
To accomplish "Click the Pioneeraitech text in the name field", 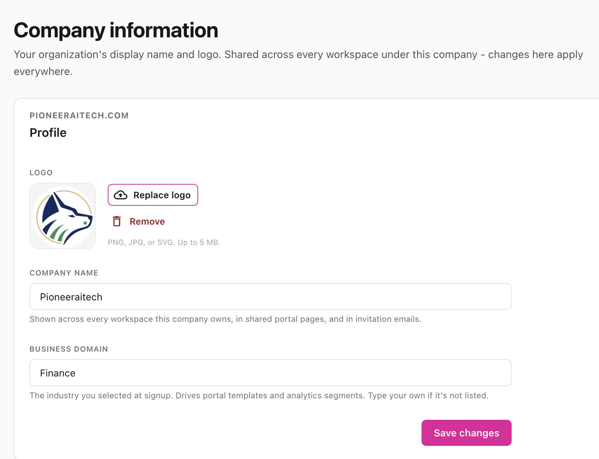I will [x=71, y=297].
